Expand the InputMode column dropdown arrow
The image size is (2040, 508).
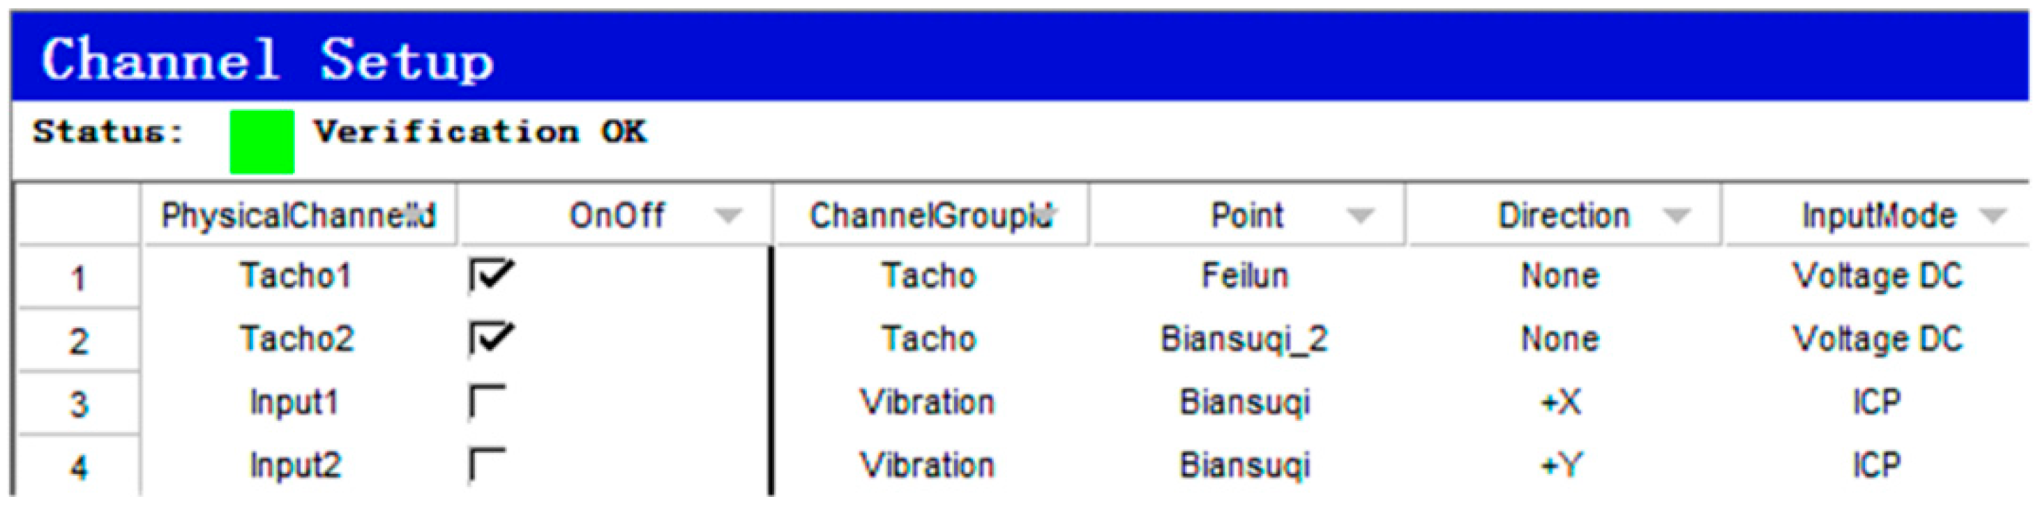pyautogui.click(x=1993, y=215)
